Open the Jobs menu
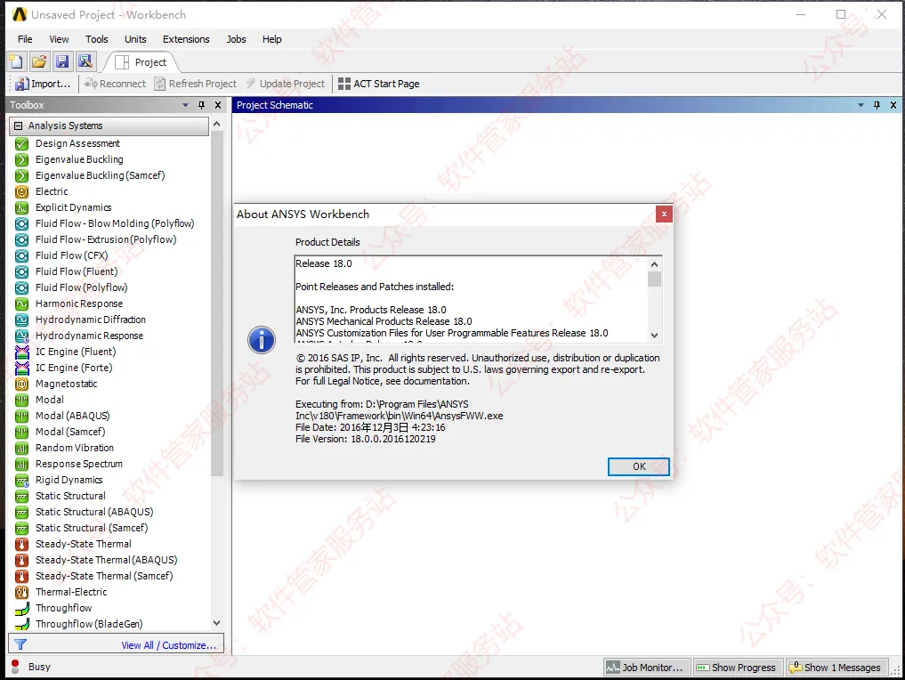 [x=236, y=39]
